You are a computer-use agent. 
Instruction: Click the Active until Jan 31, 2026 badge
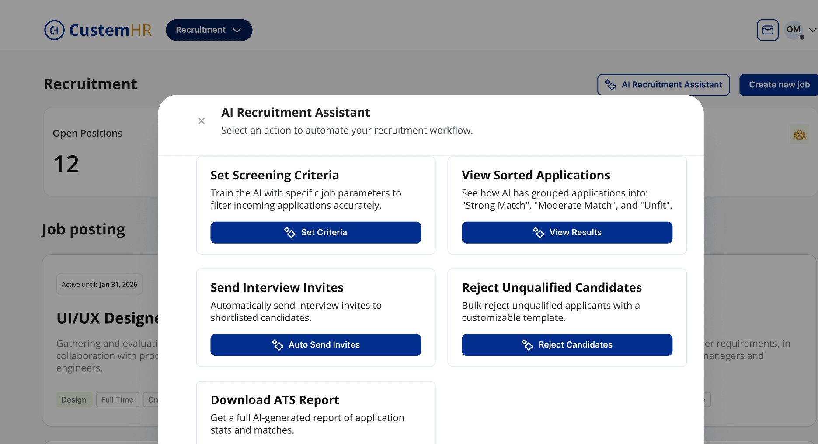(x=99, y=285)
